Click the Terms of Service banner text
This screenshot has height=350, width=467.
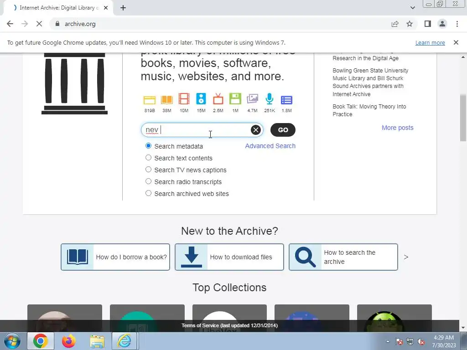(230, 325)
